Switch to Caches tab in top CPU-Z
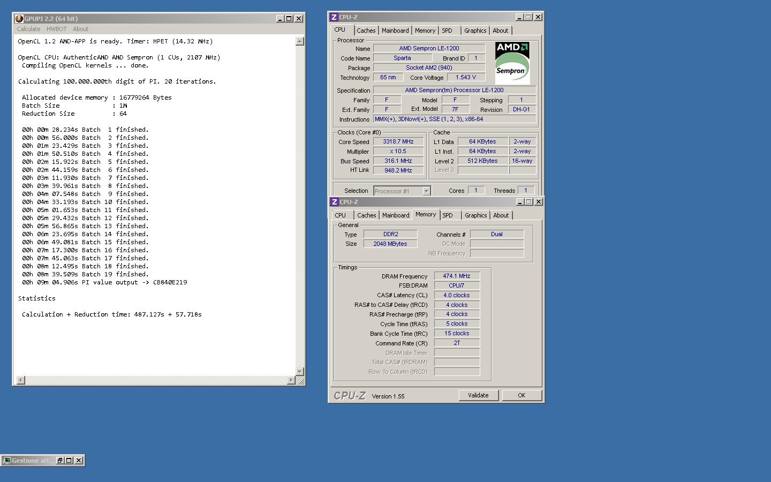771x482 pixels. (x=366, y=31)
